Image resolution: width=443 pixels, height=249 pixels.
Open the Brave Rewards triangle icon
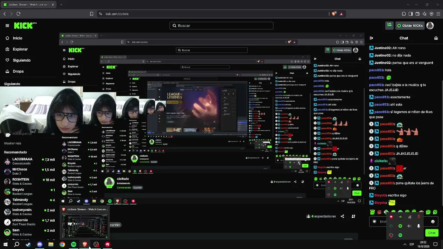[x=341, y=14]
